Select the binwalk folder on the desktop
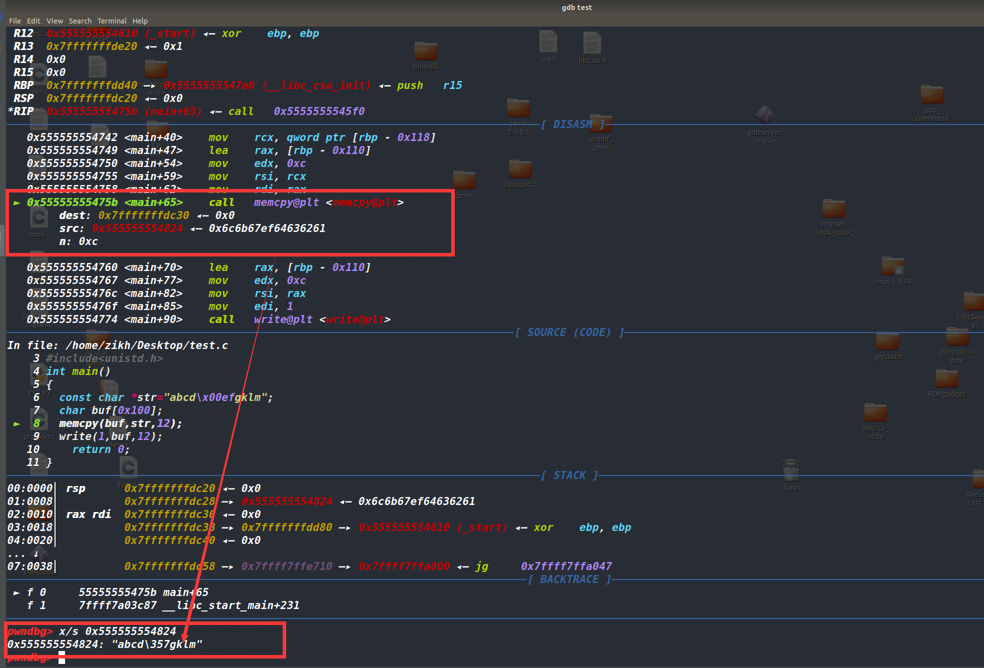This screenshot has width=984, height=668. (426, 55)
